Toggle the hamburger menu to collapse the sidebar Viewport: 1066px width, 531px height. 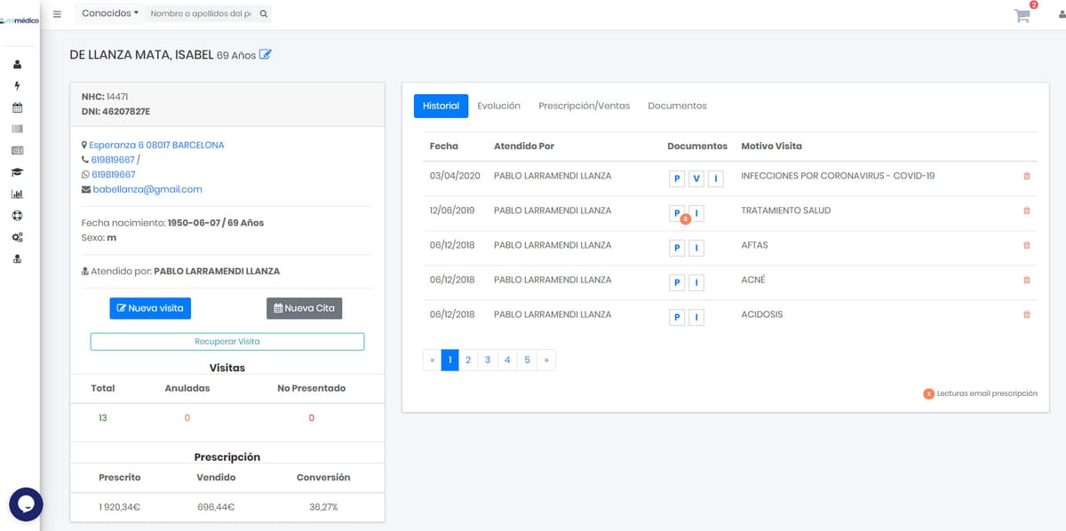[58, 14]
